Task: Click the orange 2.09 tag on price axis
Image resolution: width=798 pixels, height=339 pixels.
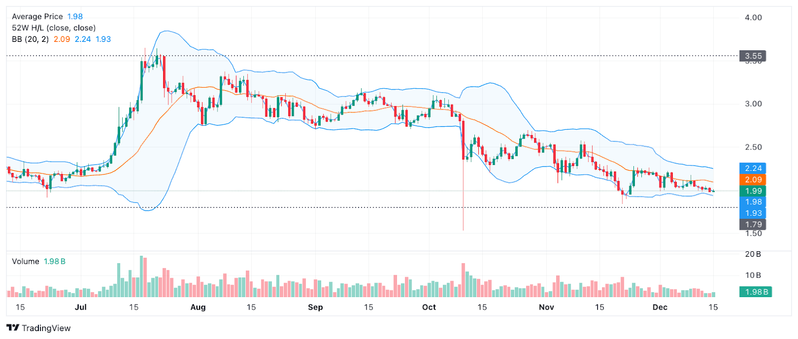Action: 753,179
